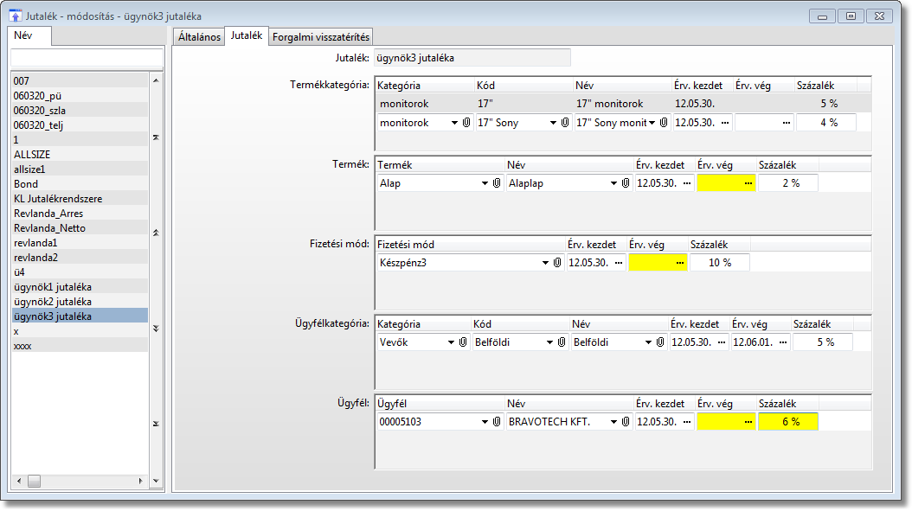This screenshot has width=912, height=511.
Task: Select the 17" monitorok row
Action: pyautogui.click(x=624, y=104)
